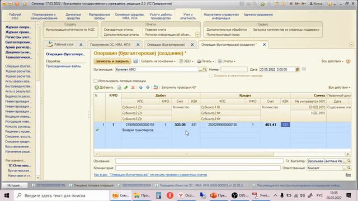Open the Денежные средства section
The image size is (358, 201).
click(73, 16)
